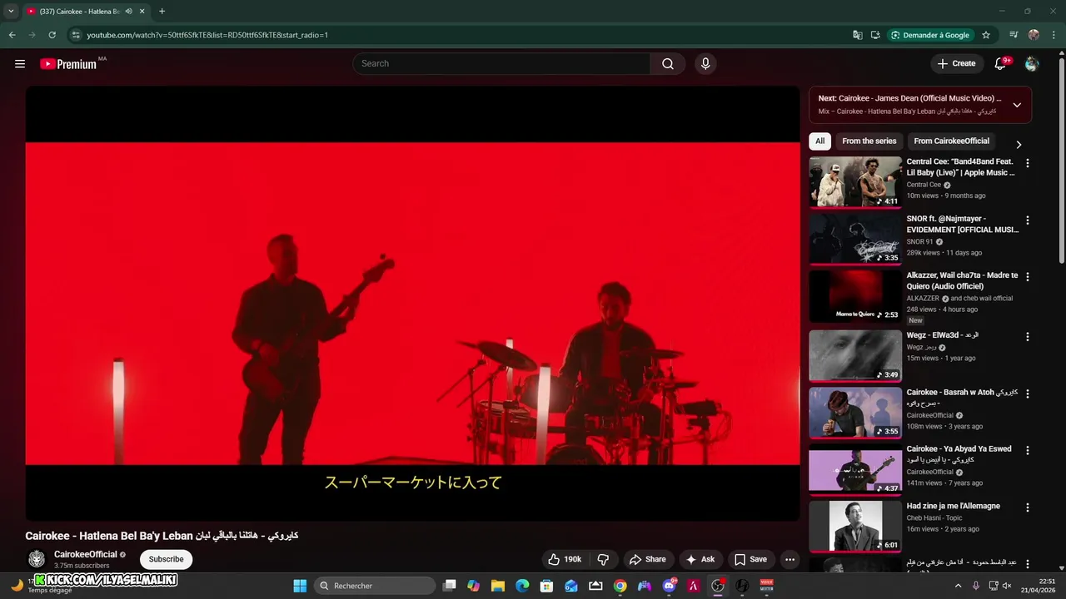Click the install app icon in address bar
The height and width of the screenshot is (599, 1066).
pyautogui.click(x=875, y=35)
